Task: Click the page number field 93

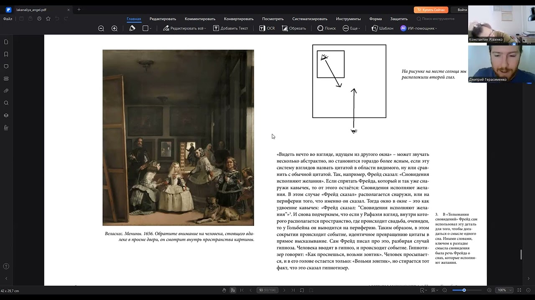Action: [x=267, y=290]
